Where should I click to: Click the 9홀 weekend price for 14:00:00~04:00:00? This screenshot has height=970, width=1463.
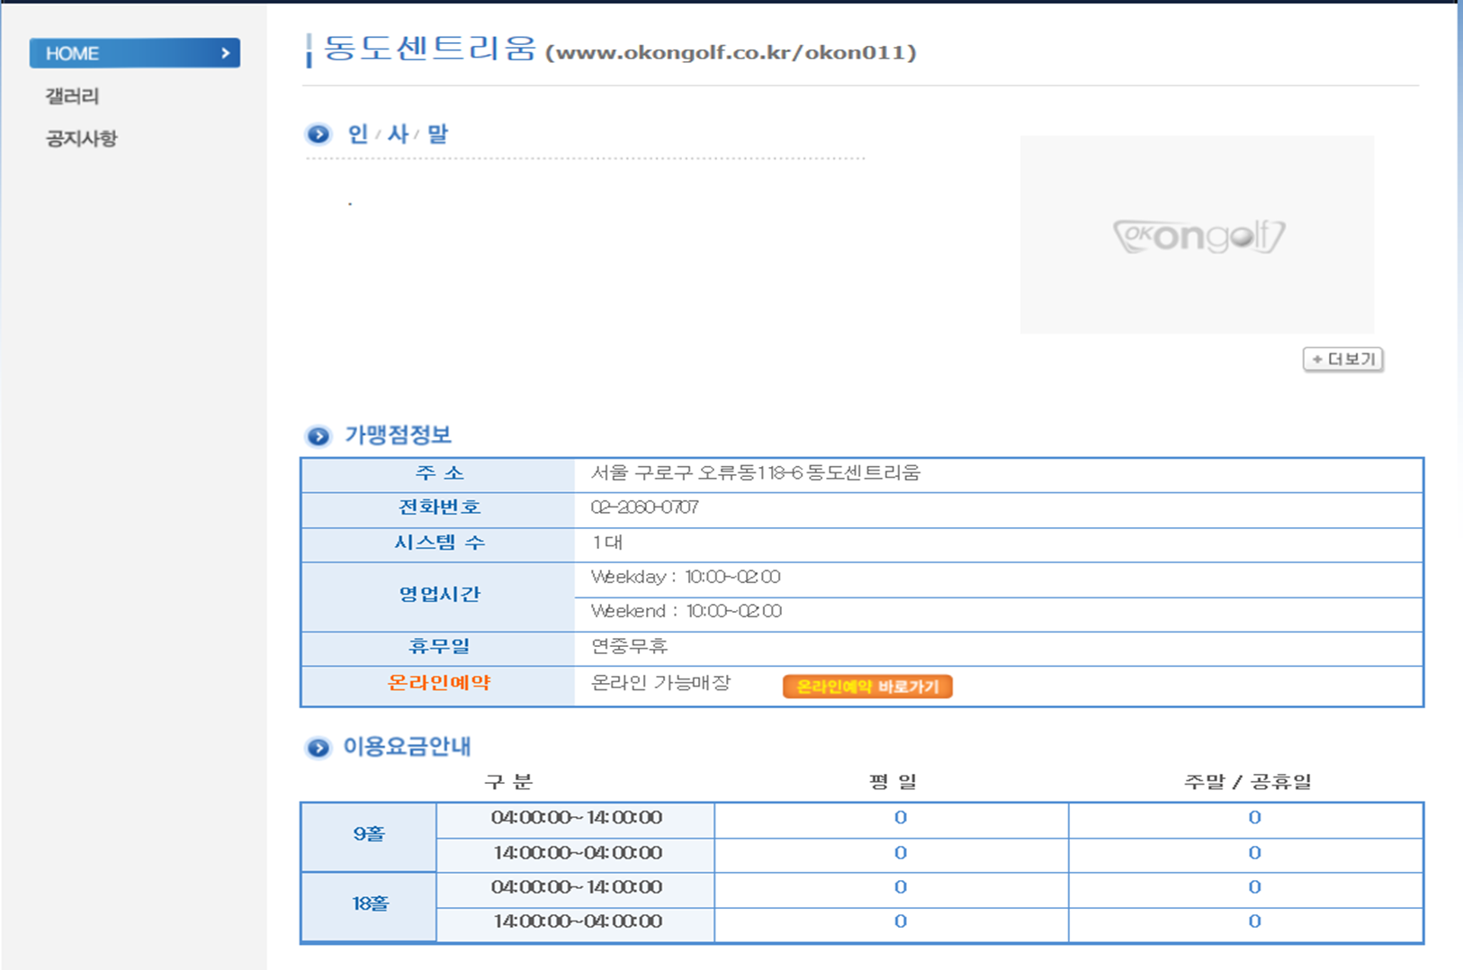1254,853
